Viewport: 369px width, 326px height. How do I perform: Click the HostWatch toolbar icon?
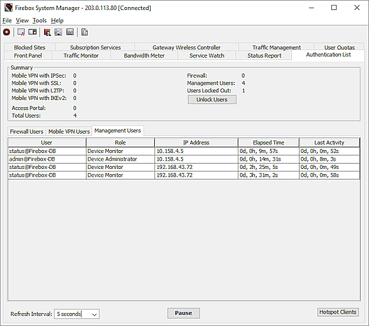(32, 32)
